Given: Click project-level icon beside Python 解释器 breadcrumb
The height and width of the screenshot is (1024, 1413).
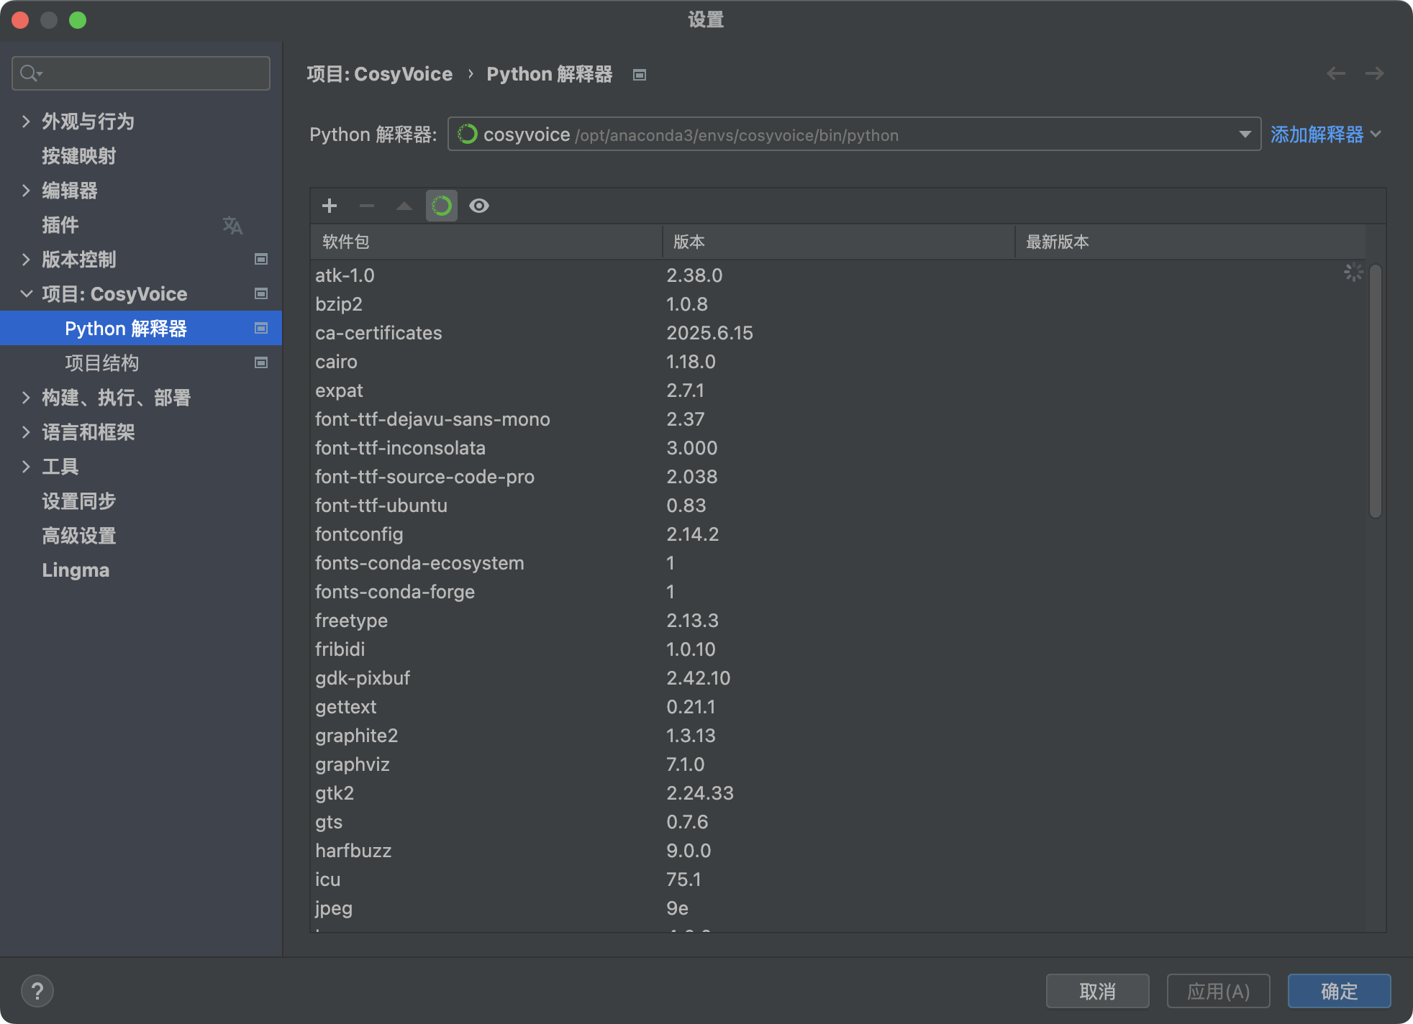Looking at the screenshot, I should 640,75.
